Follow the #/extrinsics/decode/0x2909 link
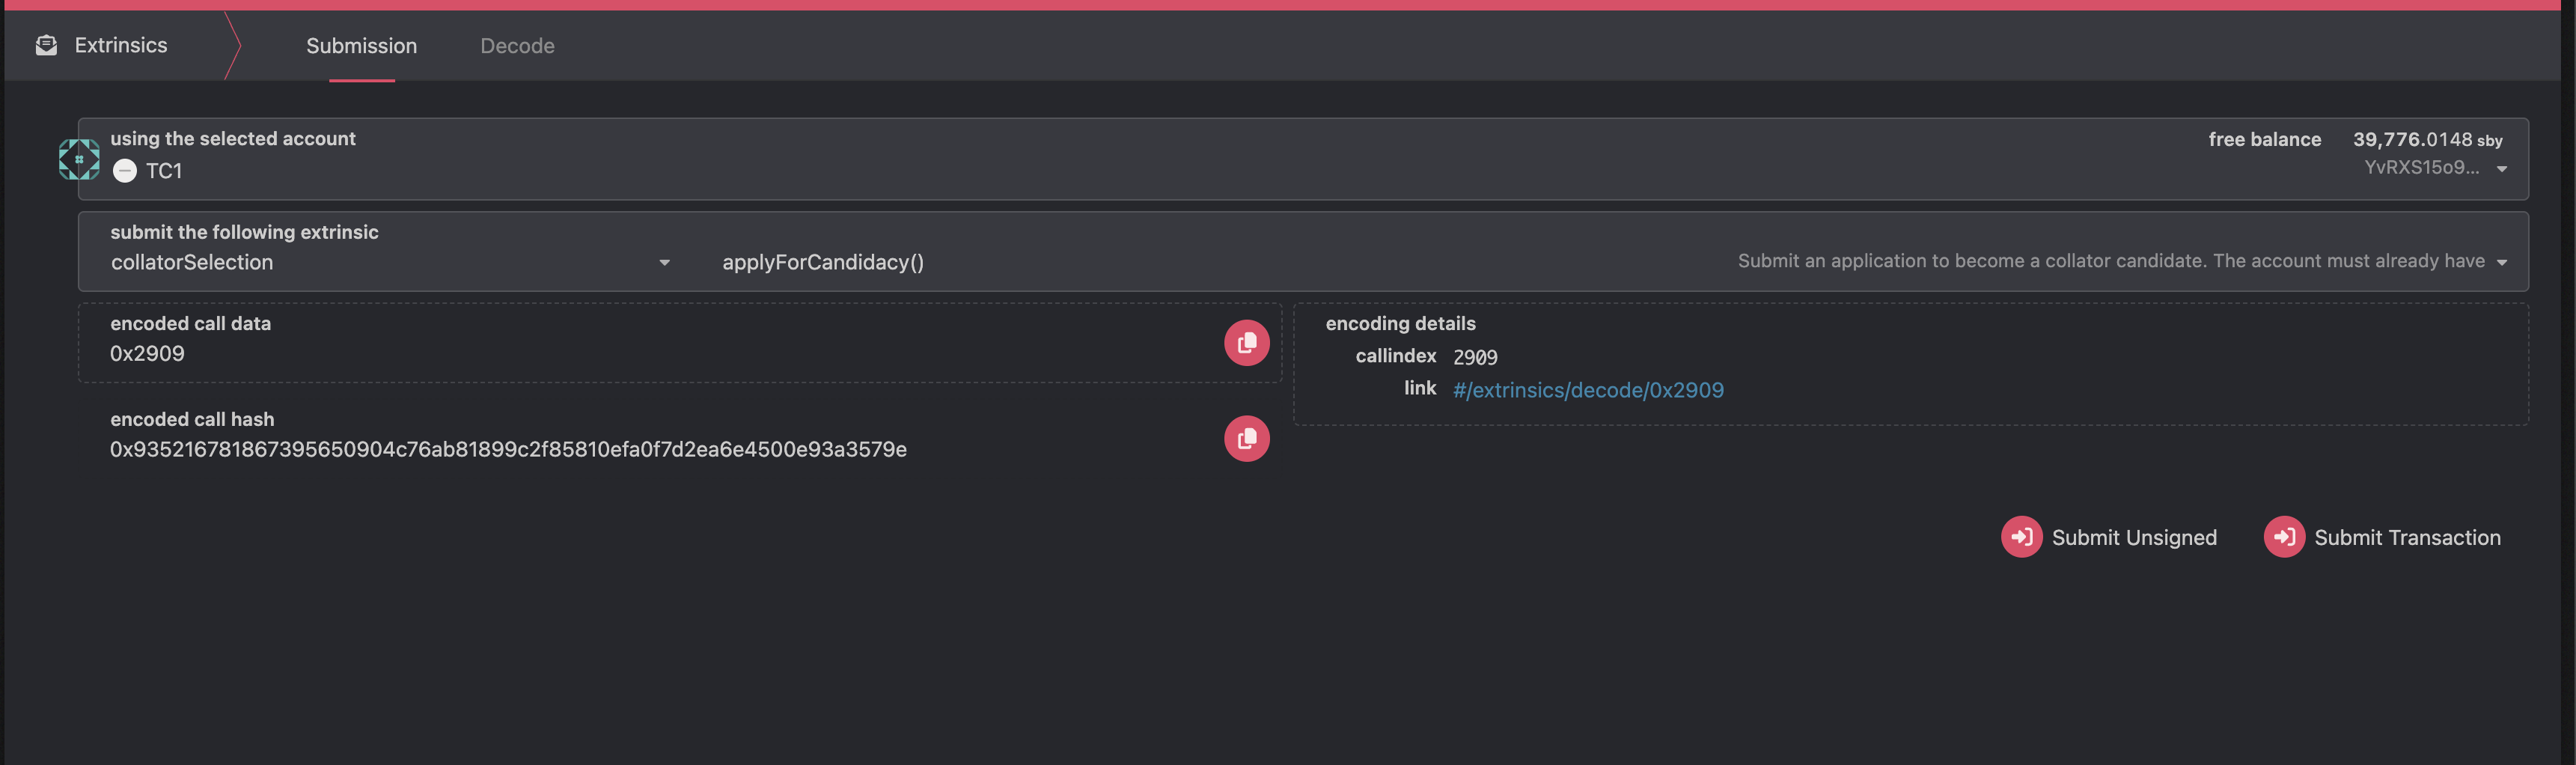Screen dimensions: 2576x765 point(1587,390)
